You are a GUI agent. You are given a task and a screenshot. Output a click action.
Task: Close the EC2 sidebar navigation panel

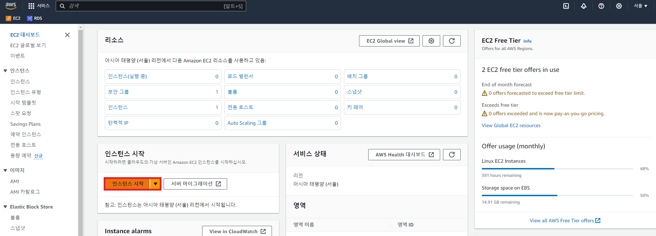[x=67, y=35]
